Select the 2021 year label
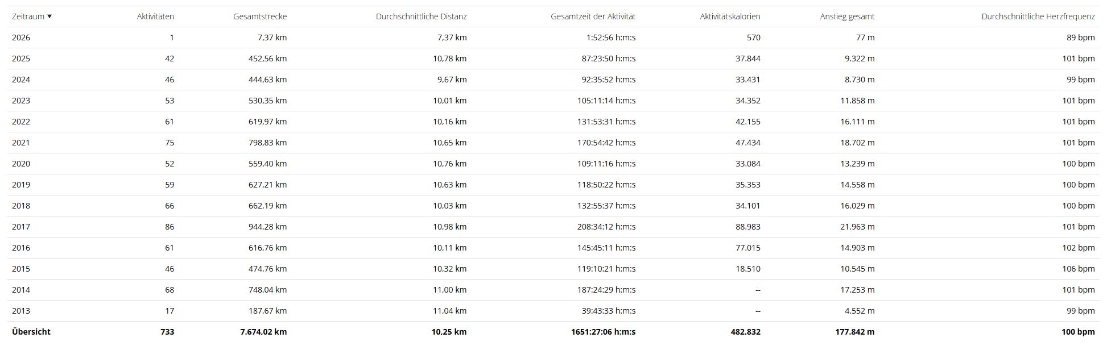The image size is (1107, 346). pyautogui.click(x=21, y=143)
